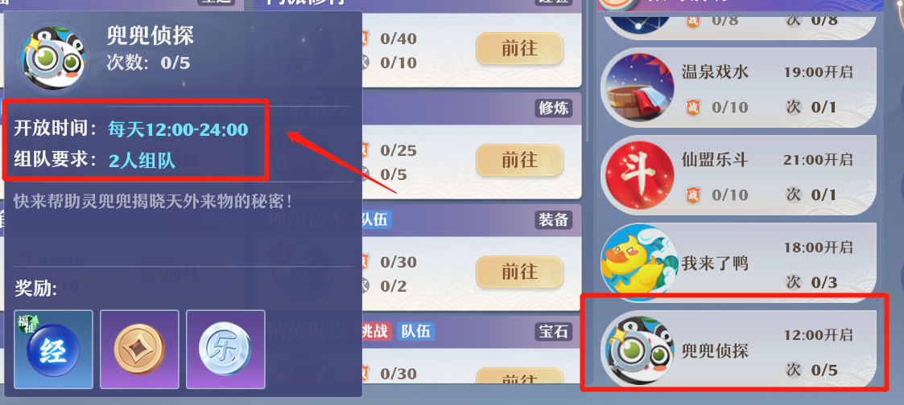Click 前往 button in 装备 card
The width and height of the screenshot is (904, 405).
(x=519, y=272)
